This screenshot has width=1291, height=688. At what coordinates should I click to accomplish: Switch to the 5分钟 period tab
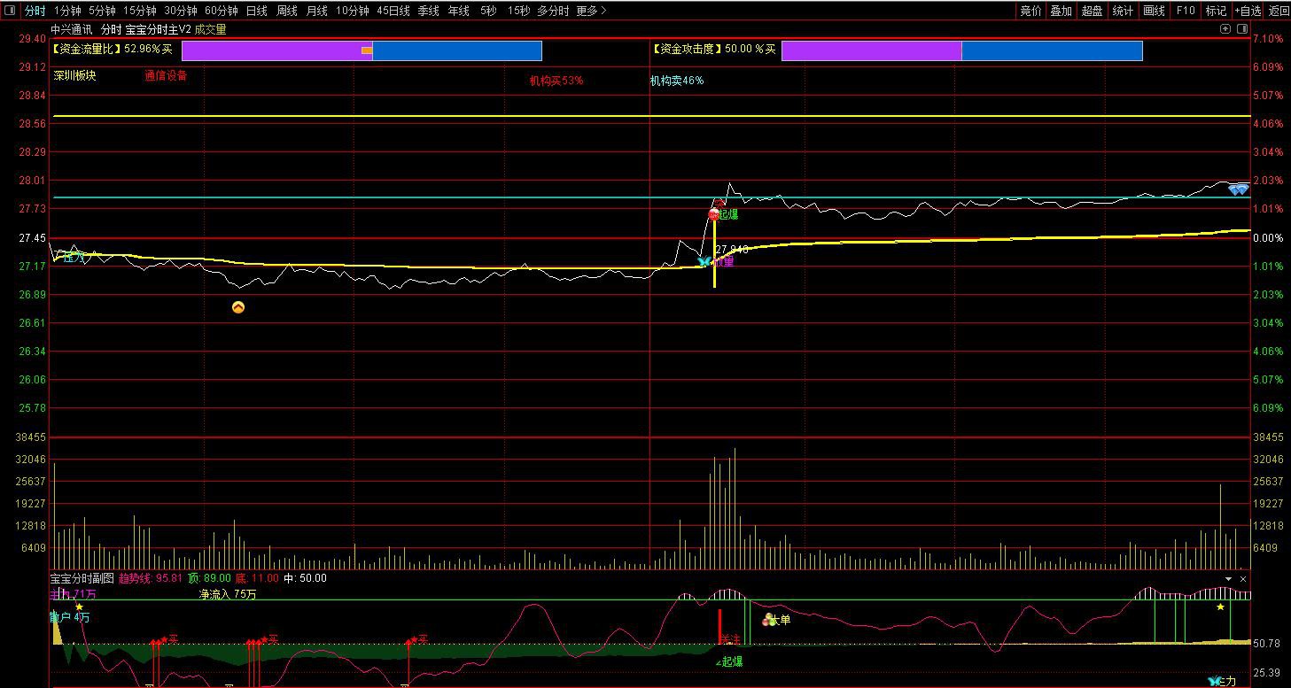[102, 11]
